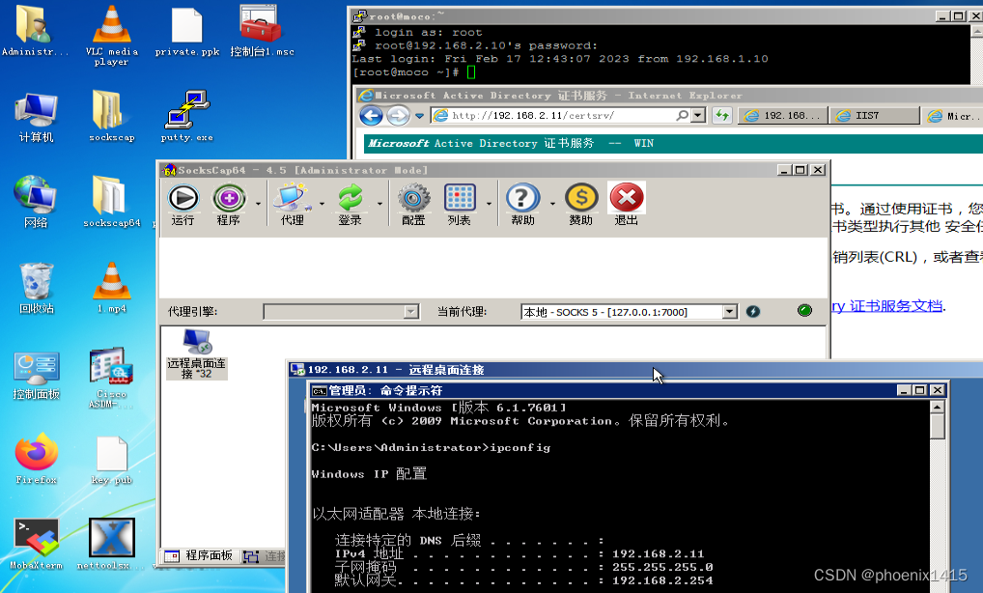Click the Internet Explorer Back button
This screenshot has width=983, height=593.
pyautogui.click(x=371, y=115)
